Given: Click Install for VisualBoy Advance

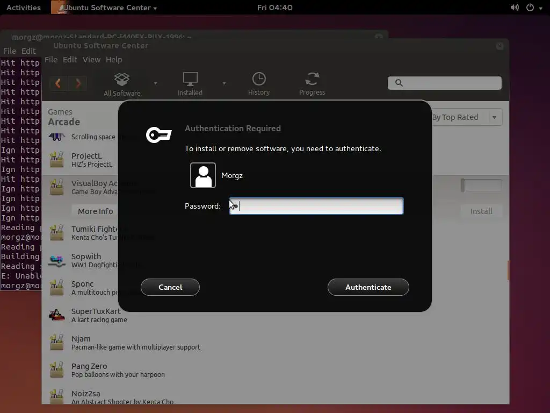Looking at the screenshot, I should [x=481, y=211].
